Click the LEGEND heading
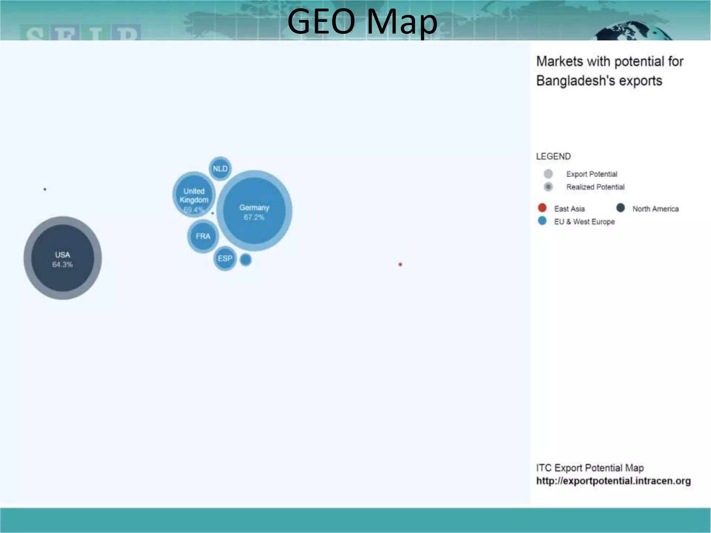Image resolution: width=711 pixels, height=533 pixels. pyautogui.click(x=553, y=156)
